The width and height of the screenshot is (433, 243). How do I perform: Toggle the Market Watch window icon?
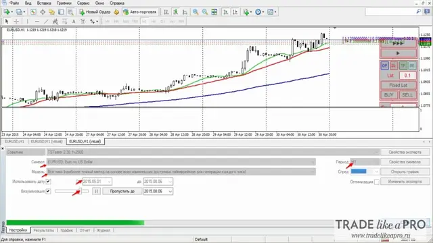click(33, 12)
